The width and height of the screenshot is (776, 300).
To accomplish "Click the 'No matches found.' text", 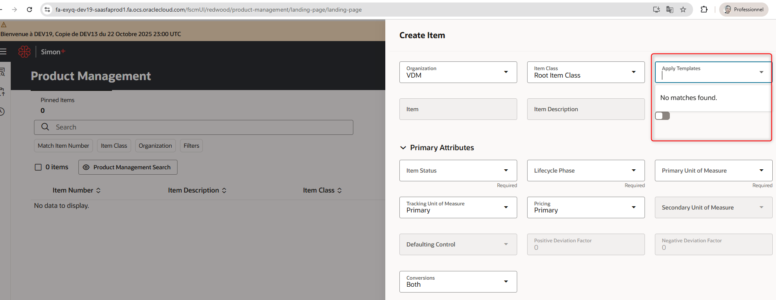I will tap(688, 98).
